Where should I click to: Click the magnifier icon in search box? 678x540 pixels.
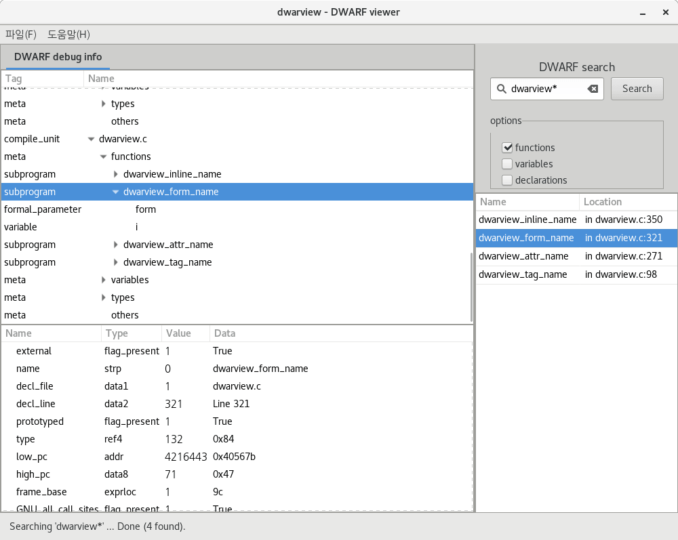click(x=501, y=89)
